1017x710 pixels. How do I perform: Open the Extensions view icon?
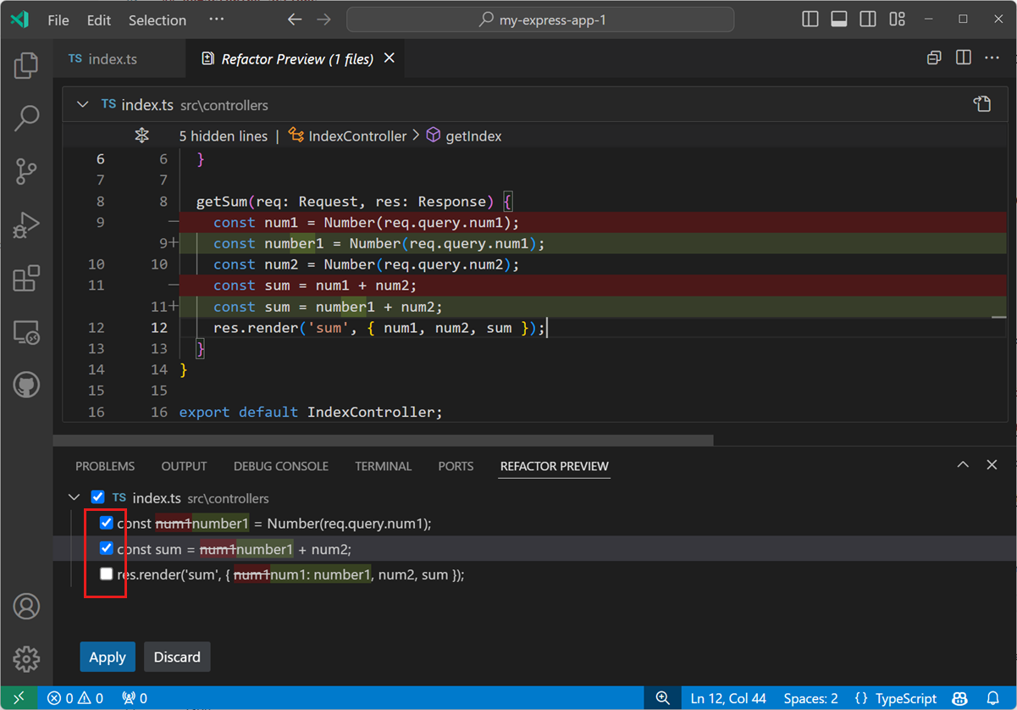(x=26, y=279)
